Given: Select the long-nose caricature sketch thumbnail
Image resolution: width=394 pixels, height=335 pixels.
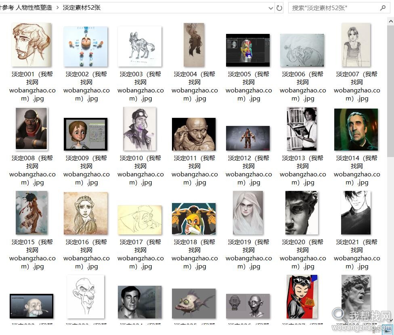Looking at the screenshot, I should pyautogui.click(x=86, y=297).
